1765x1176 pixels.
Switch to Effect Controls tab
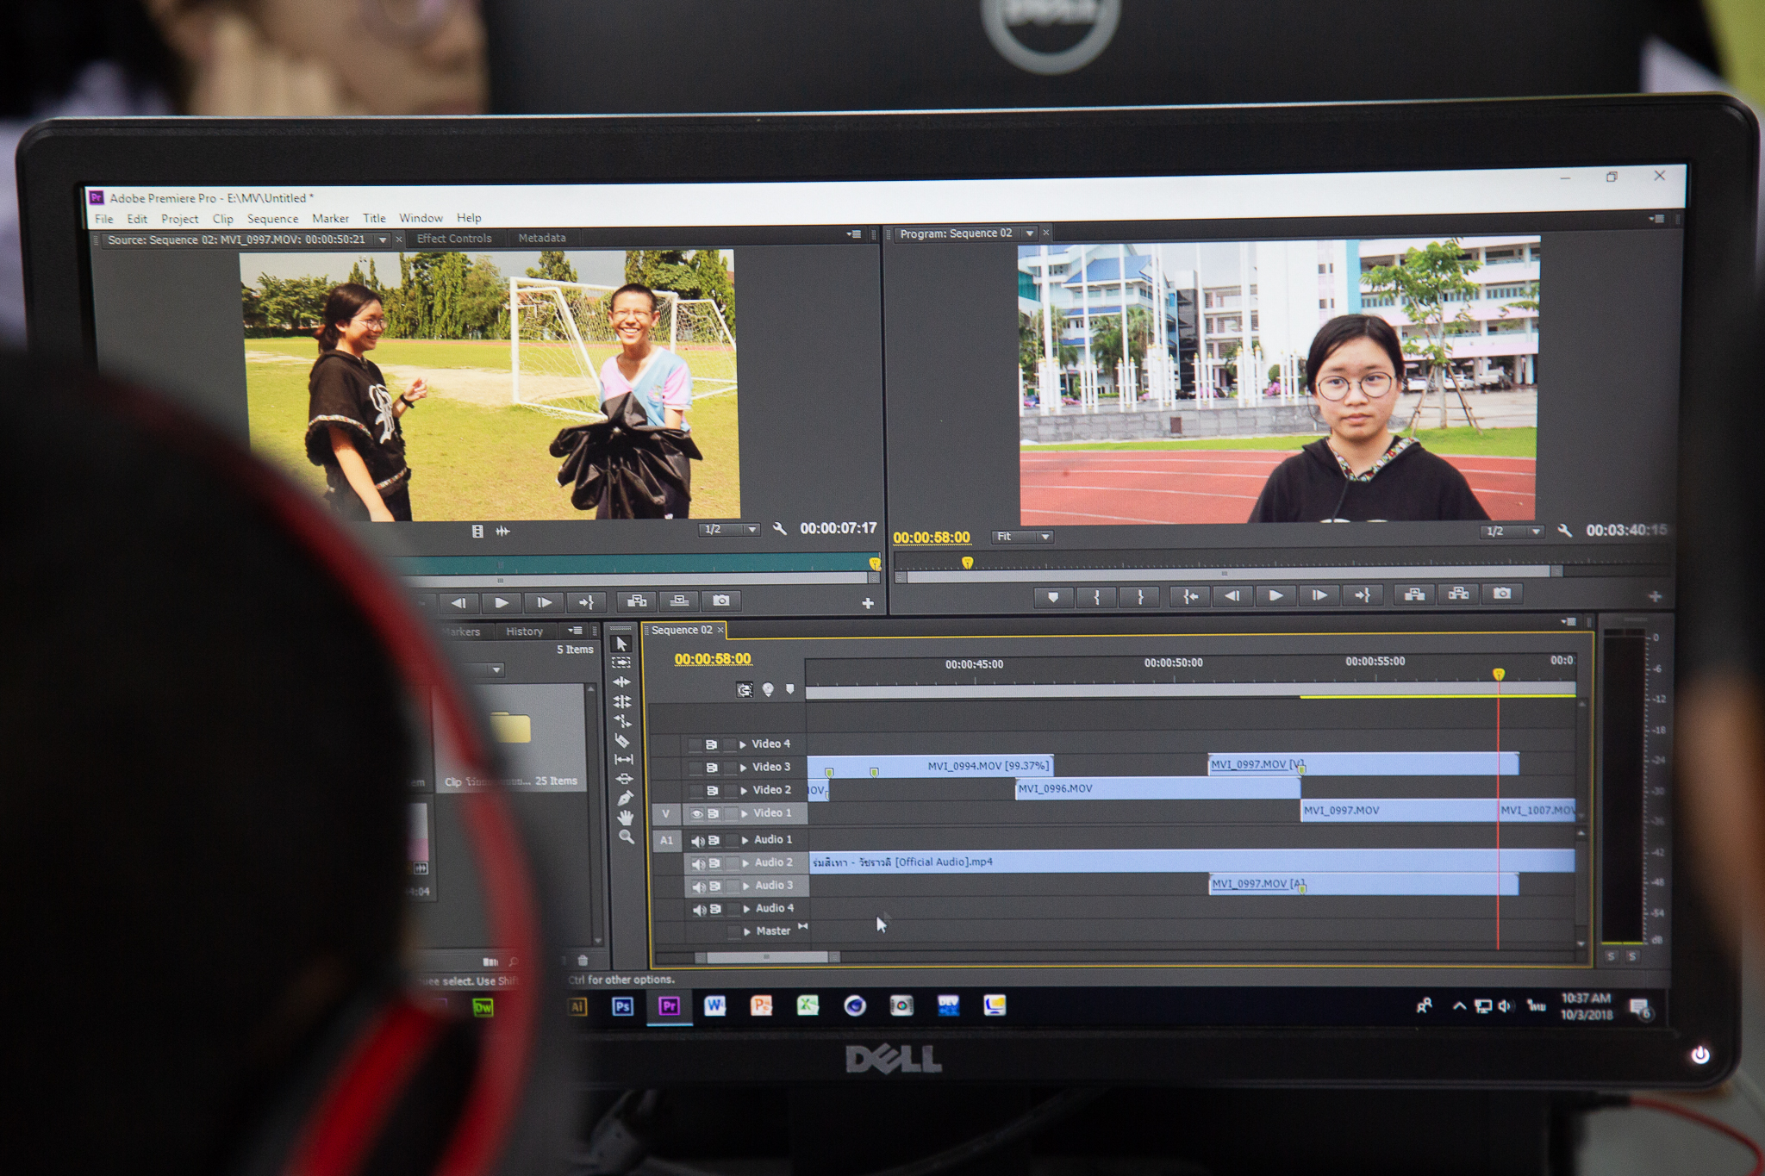click(x=454, y=239)
